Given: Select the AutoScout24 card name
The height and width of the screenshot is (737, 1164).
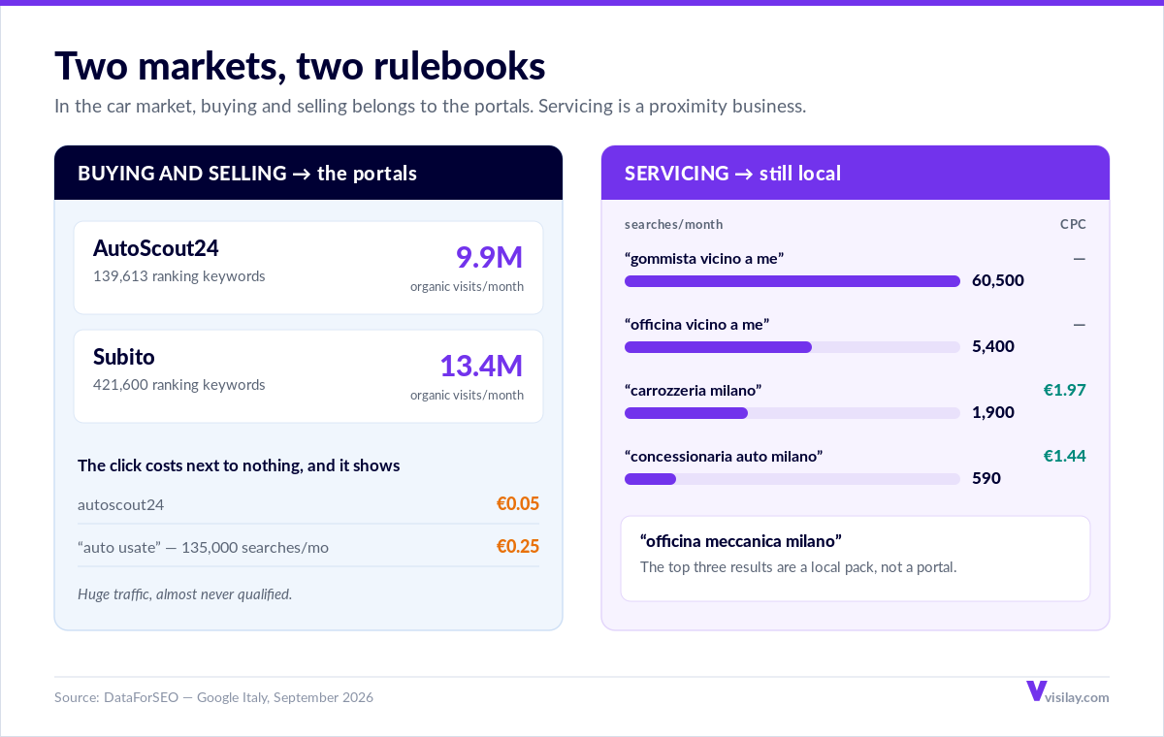Looking at the screenshot, I should point(156,248).
